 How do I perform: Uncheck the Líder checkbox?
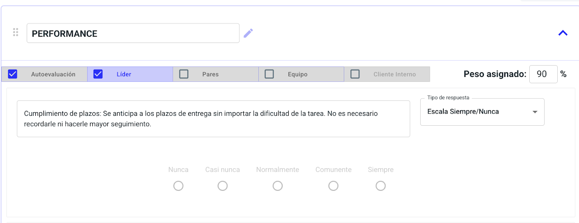(x=98, y=74)
